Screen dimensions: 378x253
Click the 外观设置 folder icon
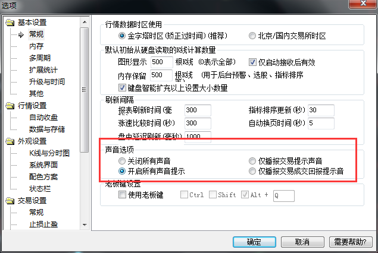(x=10, y=141)
